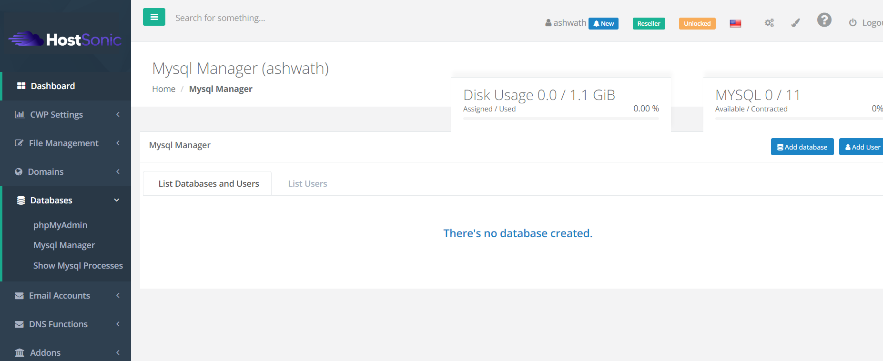Open Show Mysql Processes link
Image resolution: width=883 pixels, height=361 pixels.
coord(78,266)
